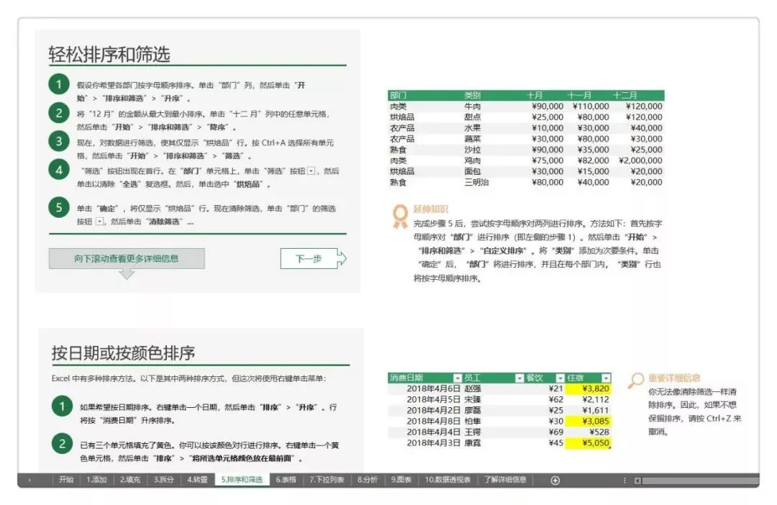This screenshot has height=505, width=777.
Task: Click the horizontal scrollbar track
Action: 700,481
